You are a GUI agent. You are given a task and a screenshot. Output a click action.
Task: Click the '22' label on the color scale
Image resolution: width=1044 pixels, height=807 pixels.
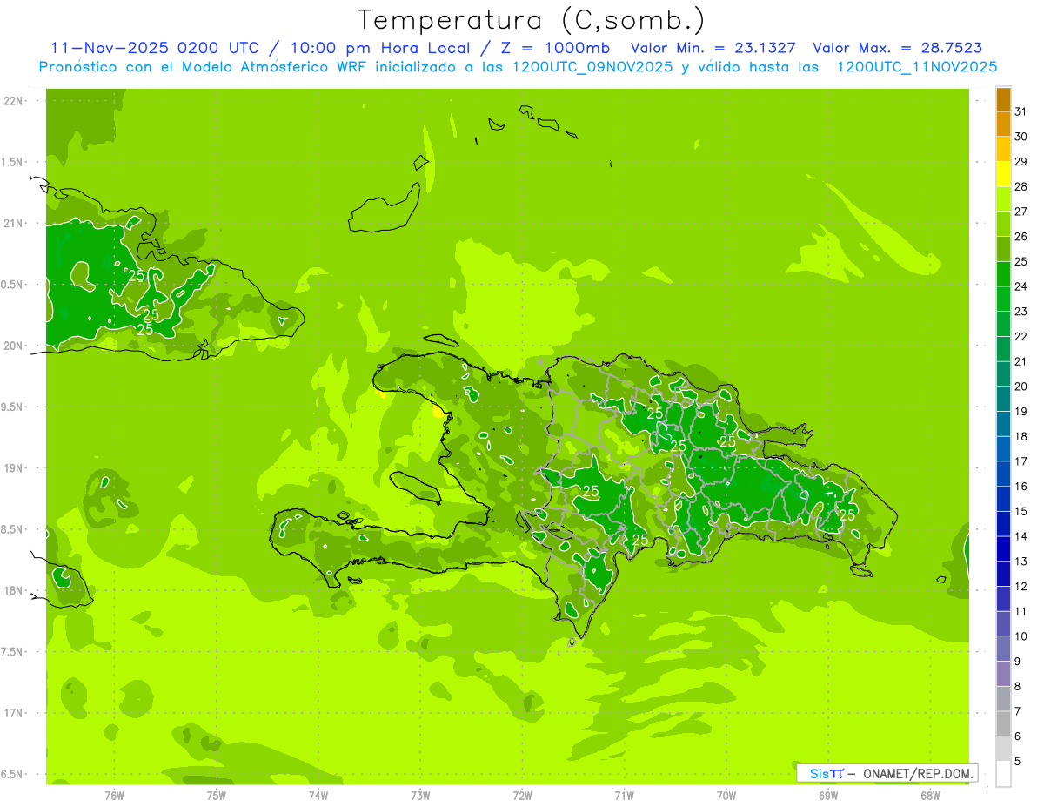1021,337
